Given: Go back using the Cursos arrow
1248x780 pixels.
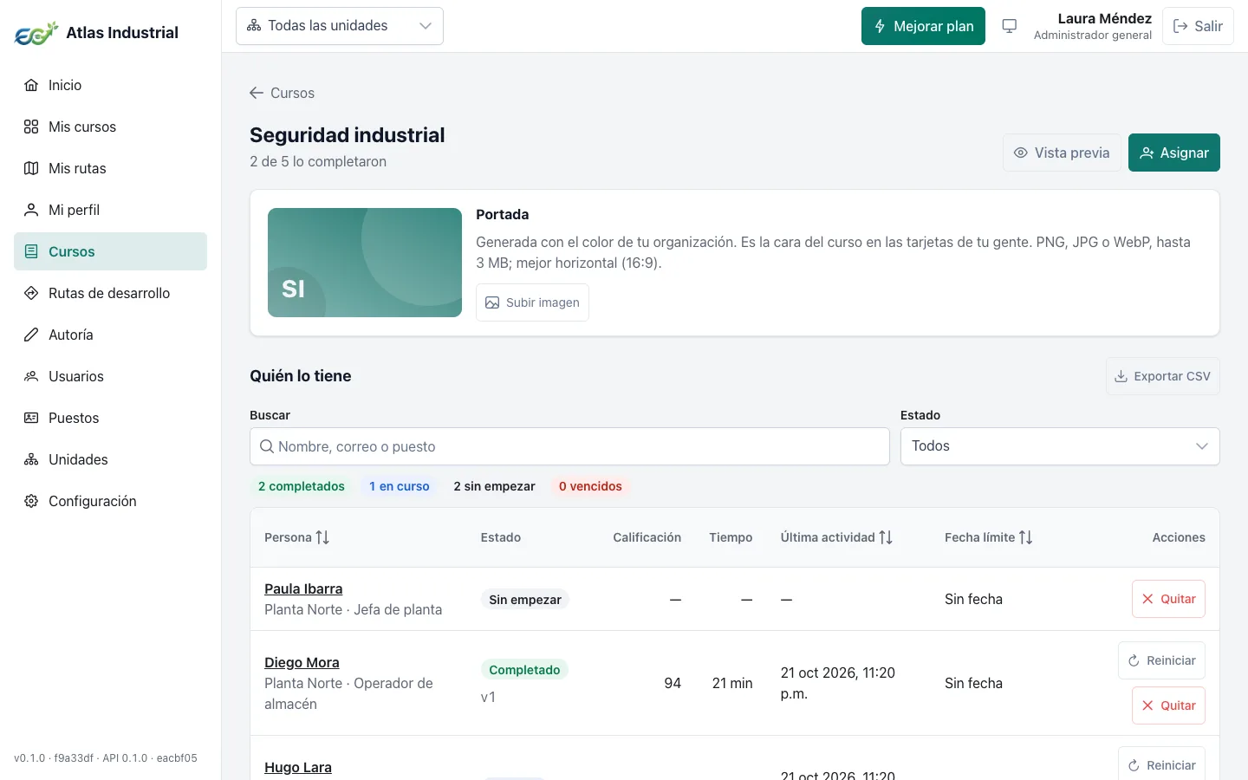Looking at the screenshot, I should (x=282, y=93).
